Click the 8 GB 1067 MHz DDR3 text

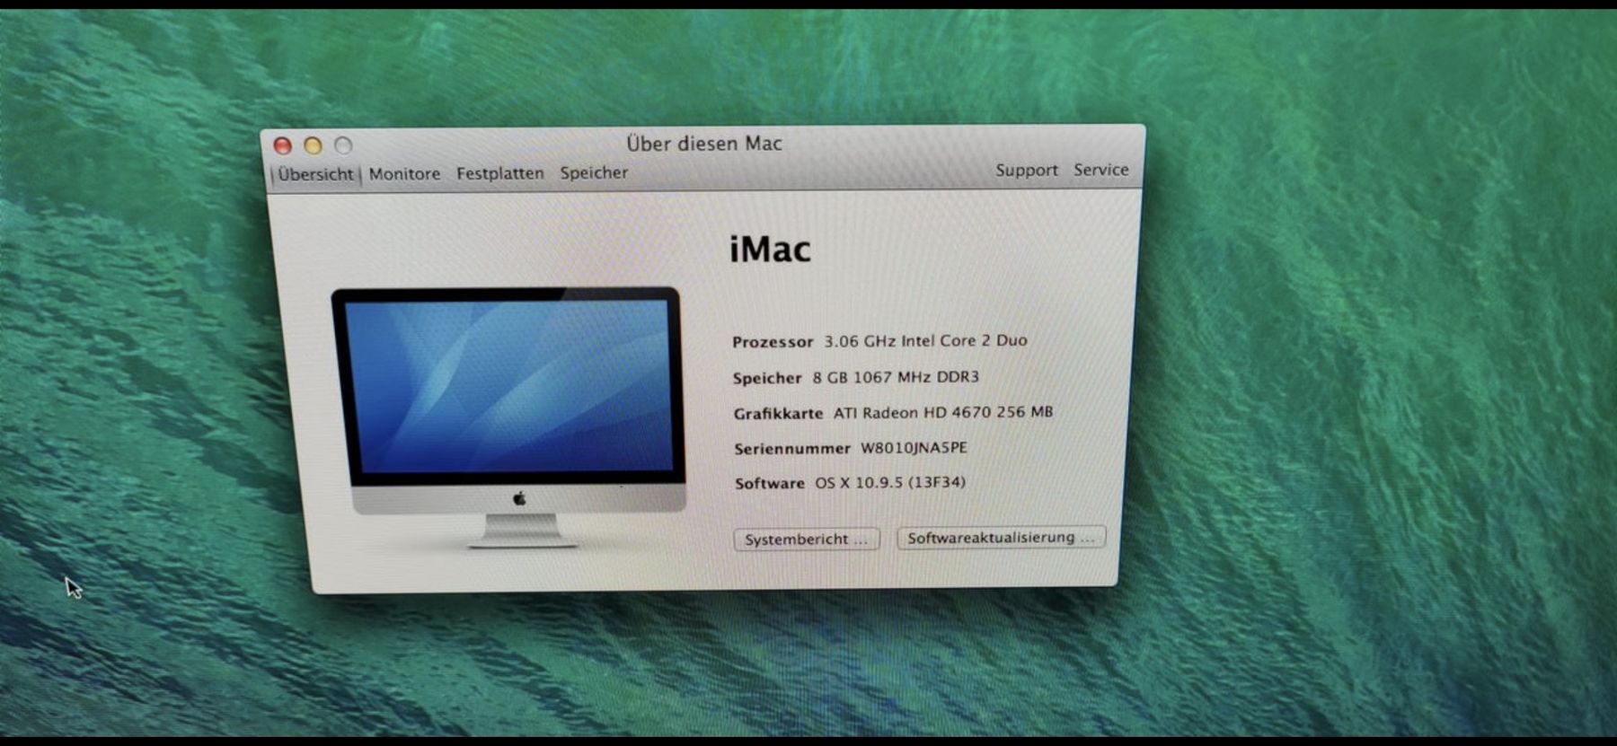(x=896, y=377)
